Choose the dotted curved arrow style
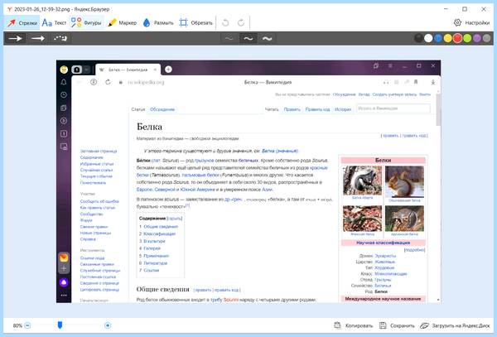The height and width of the screenshot is (337, 497). (x=60, y=38)
